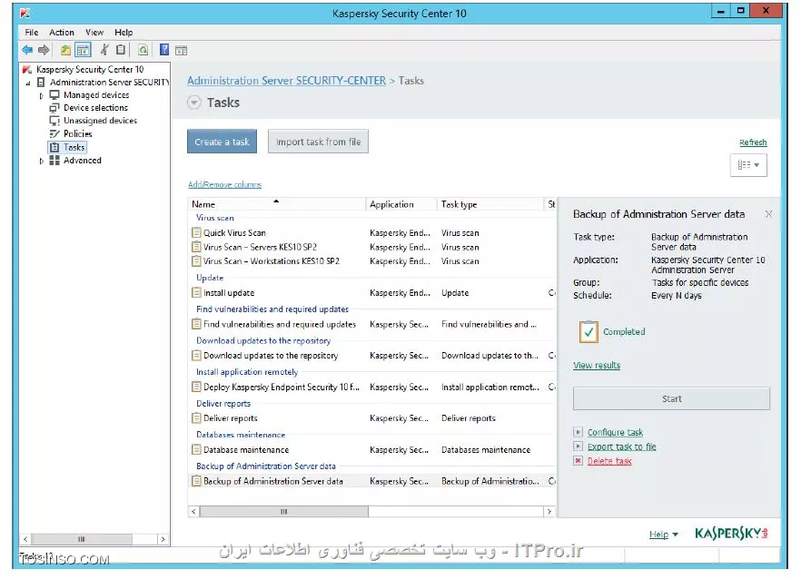Click the Cut scissors toolbar icon
Screen dimensions: 801x579
tap(104, 50)
